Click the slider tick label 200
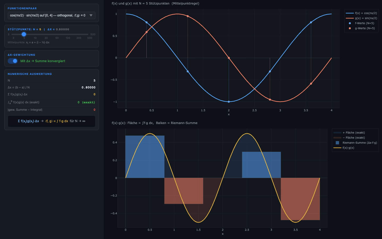The width and height of the screenshot is (382, 239). (79, 38)
